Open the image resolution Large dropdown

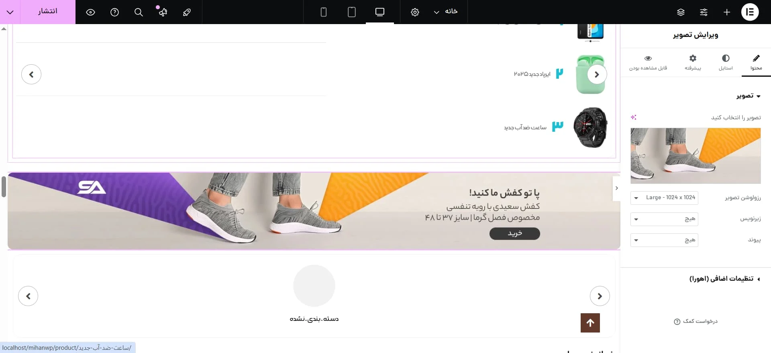[x=664, y=198]
